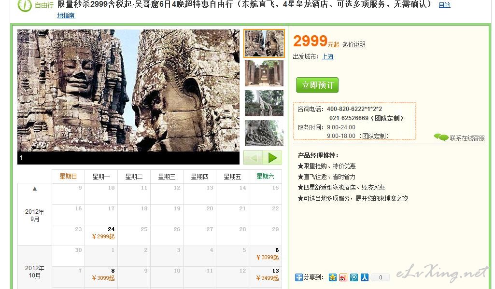
Task: Click phone number 400-820-6222*1*2*2
Action: pos(354,109)
